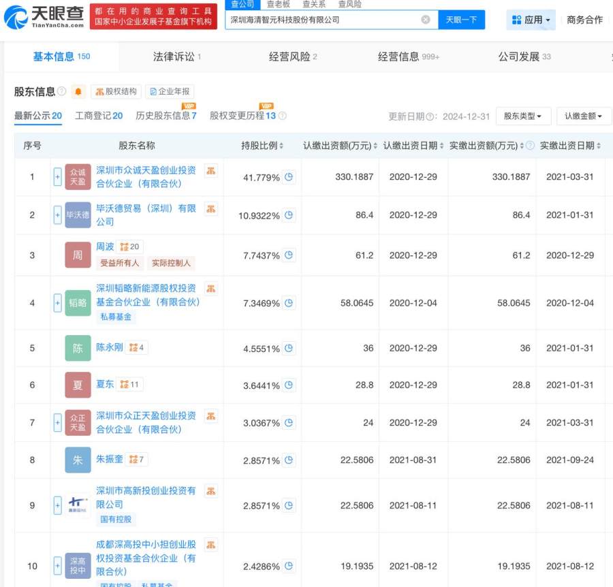613x587 pixels.
Task: Switch to 经营风险 tab
Action: [x=293, y=57]
